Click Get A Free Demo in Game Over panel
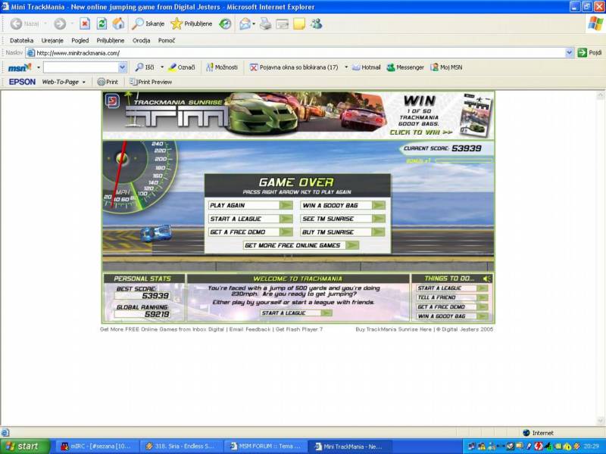The width and height of the screenshot is (606, 454). coord(251,232)
